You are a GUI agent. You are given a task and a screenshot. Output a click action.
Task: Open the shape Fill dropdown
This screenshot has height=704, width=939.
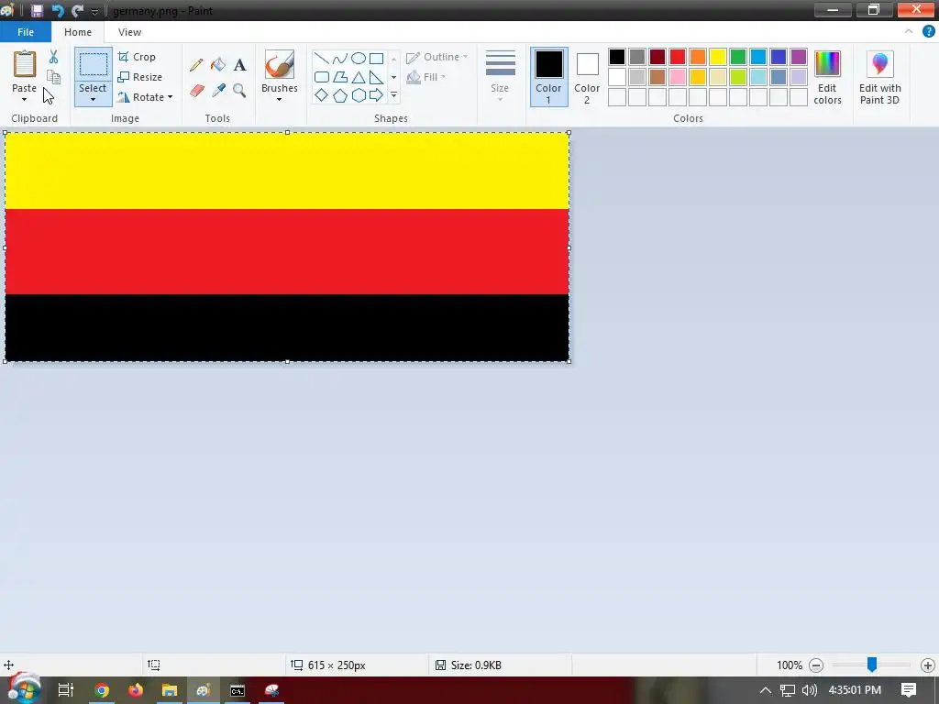(425, 77)
